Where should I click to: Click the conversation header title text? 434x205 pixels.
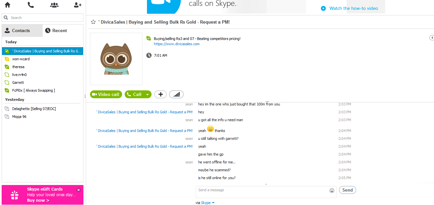[164, 22]
